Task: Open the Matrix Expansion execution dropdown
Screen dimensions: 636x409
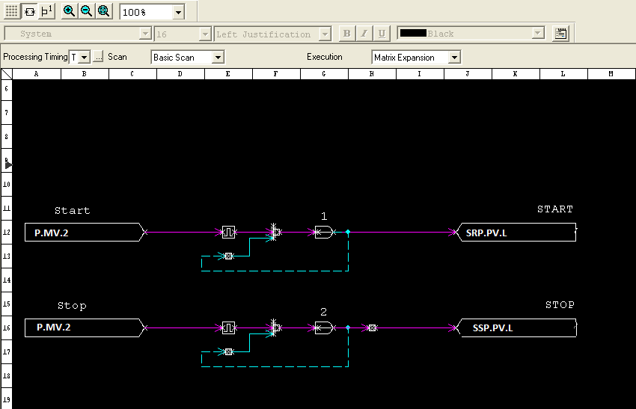Action: point(454,58)
